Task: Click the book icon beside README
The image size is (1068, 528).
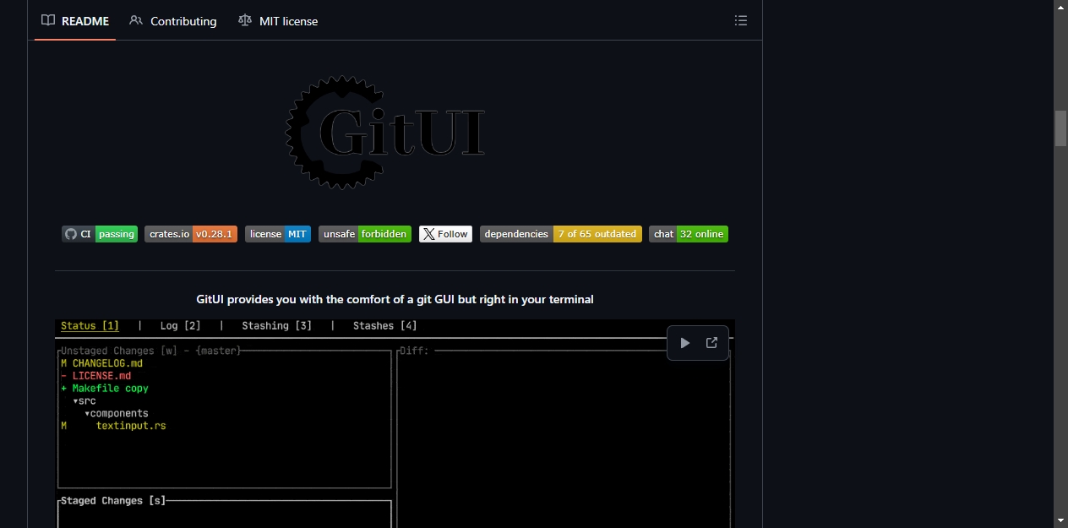Action: pos(48,21)
